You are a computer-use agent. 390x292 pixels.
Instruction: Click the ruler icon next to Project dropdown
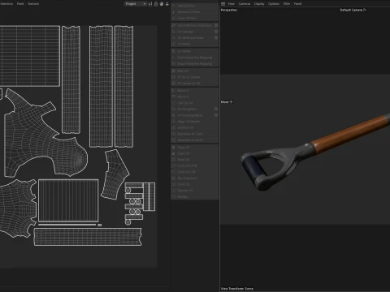point(150,4)
